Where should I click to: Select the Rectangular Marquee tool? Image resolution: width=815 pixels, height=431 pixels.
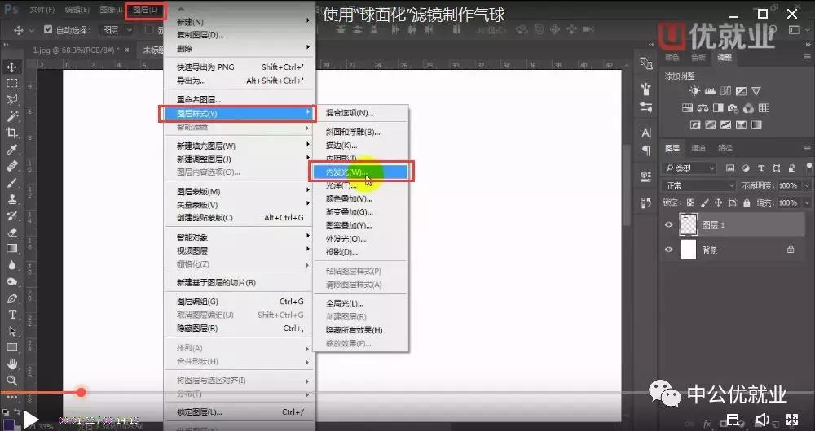(11, 84)
